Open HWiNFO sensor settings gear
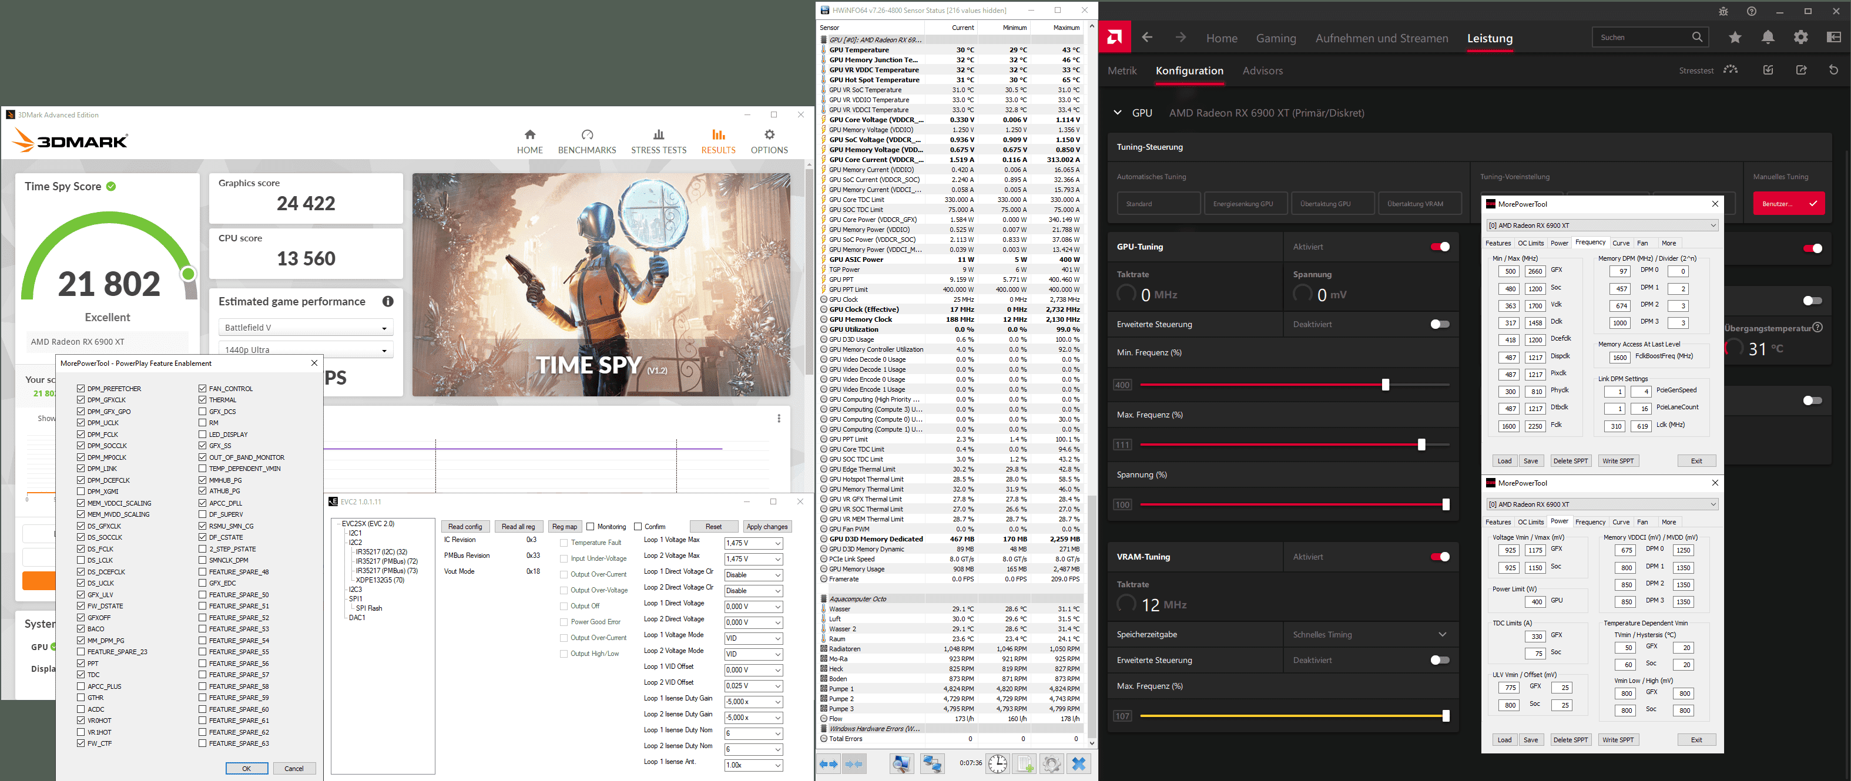The width and height of the screenshot is (1851, 781). pos(1051,764)
